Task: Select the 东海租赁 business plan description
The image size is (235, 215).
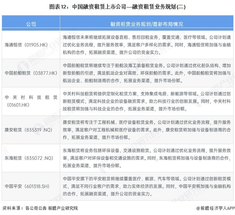Action: (147, 158)
